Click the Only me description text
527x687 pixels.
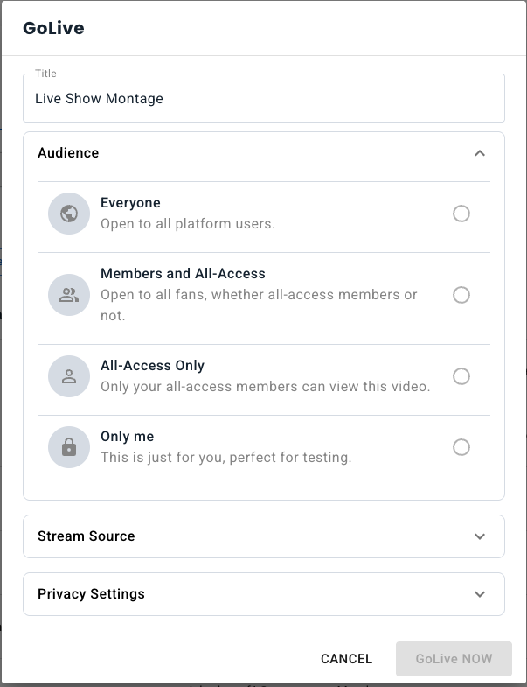click(x=225, y=457)
